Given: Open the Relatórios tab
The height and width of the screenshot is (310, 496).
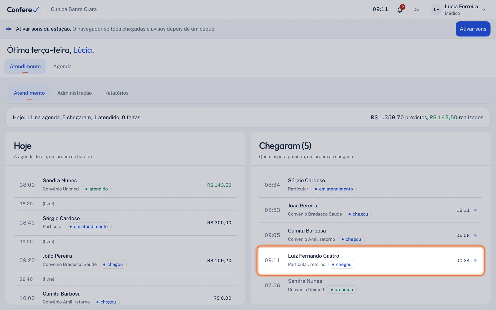Looking at the screenshot, I should point(116,93).
